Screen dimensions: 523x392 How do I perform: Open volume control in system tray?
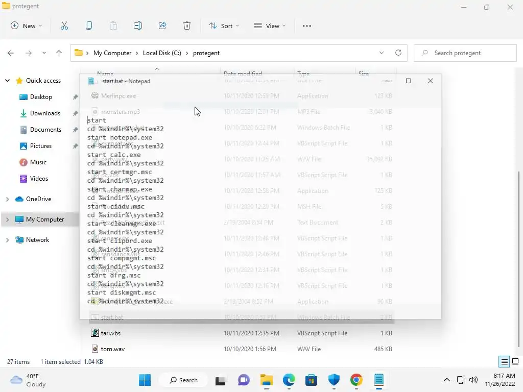tap(473, 380)
